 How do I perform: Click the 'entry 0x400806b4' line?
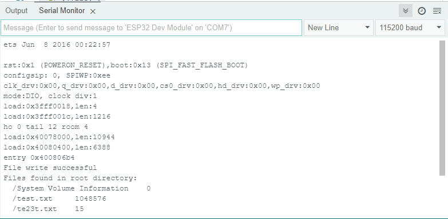(39, 158)
